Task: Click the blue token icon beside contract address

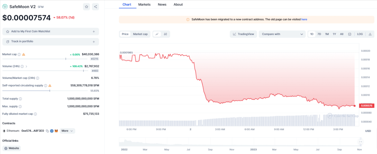Action: tap(52, 131)
